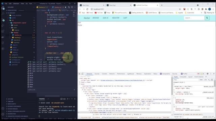This screenshot has height=121, width=216.
Task: Open the Chrome extensions puzzle icon
Action: coord(206,9)
